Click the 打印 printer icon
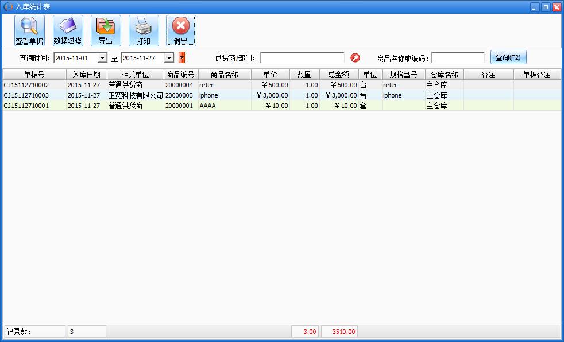Image resolution: width=564 pixels, height=342 pixels. pos(144,30)
